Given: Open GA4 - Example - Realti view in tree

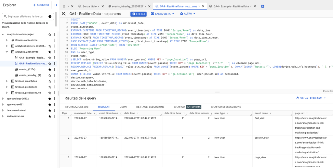Looking at the screenshot, I should pos(32,58).
